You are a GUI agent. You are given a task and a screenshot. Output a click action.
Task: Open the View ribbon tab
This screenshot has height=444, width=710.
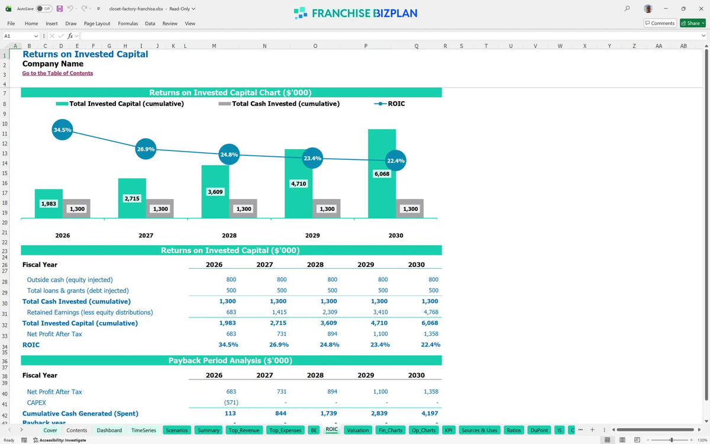click(x=190, y=23)
